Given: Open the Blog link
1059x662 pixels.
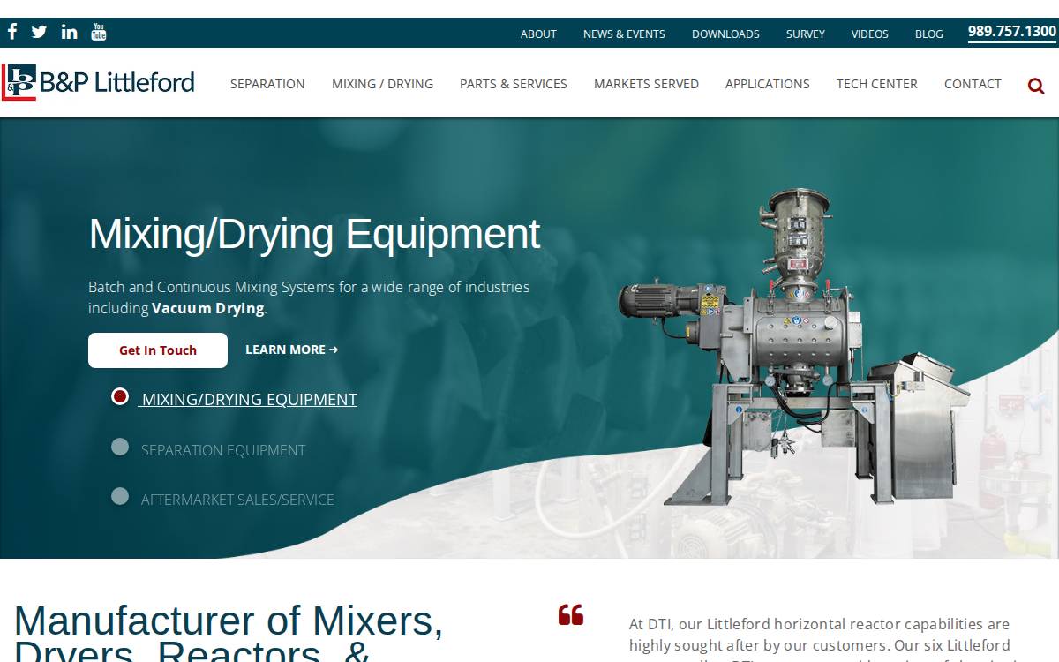Looking at the screenshot, I should 929,34.
